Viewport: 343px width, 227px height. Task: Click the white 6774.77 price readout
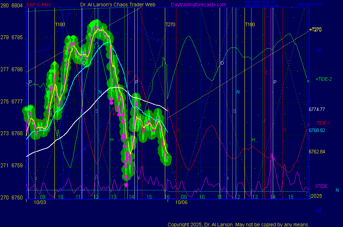point(317,109)
